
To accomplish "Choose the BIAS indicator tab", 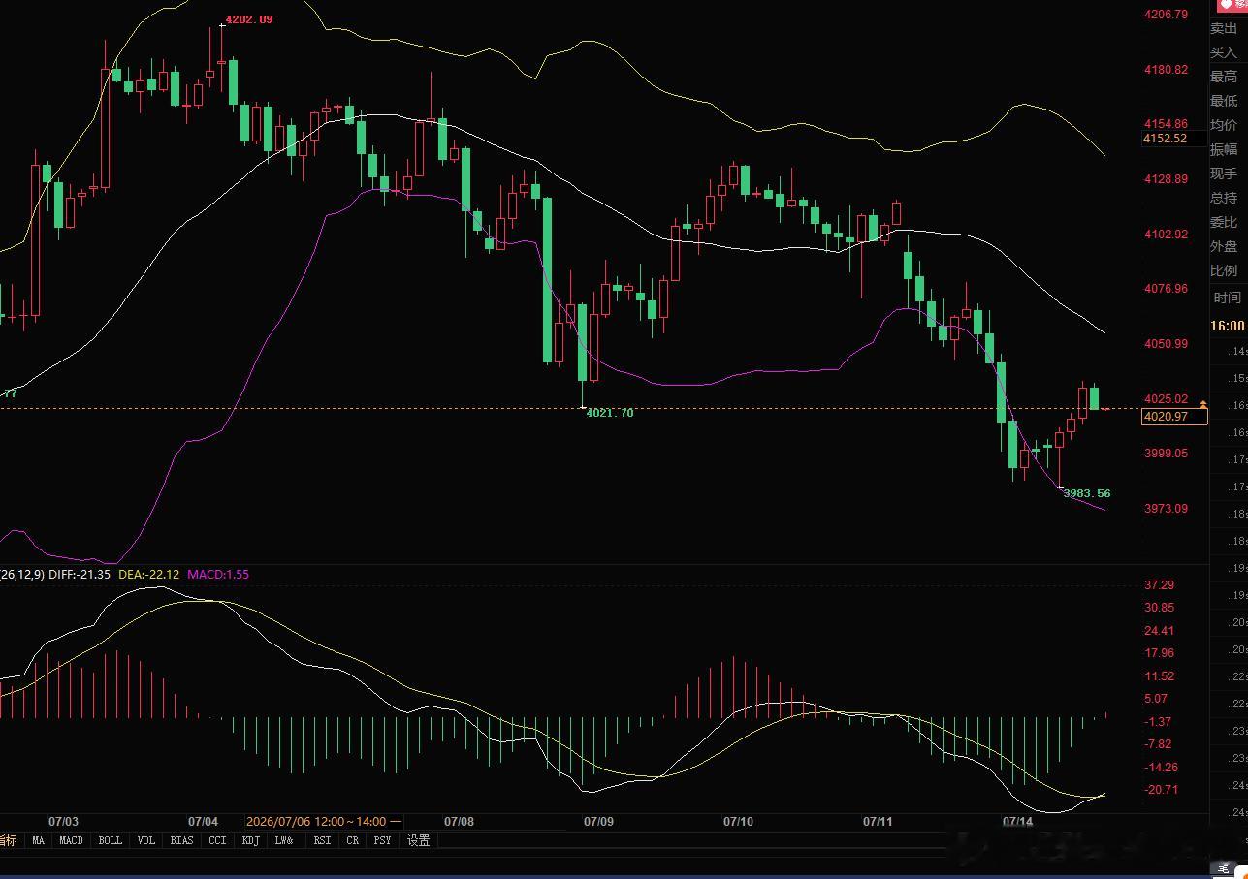I will point(181,840).
